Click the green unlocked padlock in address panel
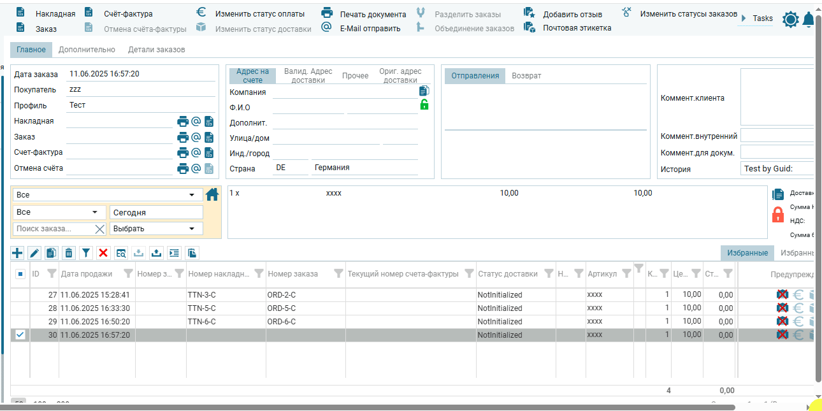The image size is (822, 411). click(424, 105)
